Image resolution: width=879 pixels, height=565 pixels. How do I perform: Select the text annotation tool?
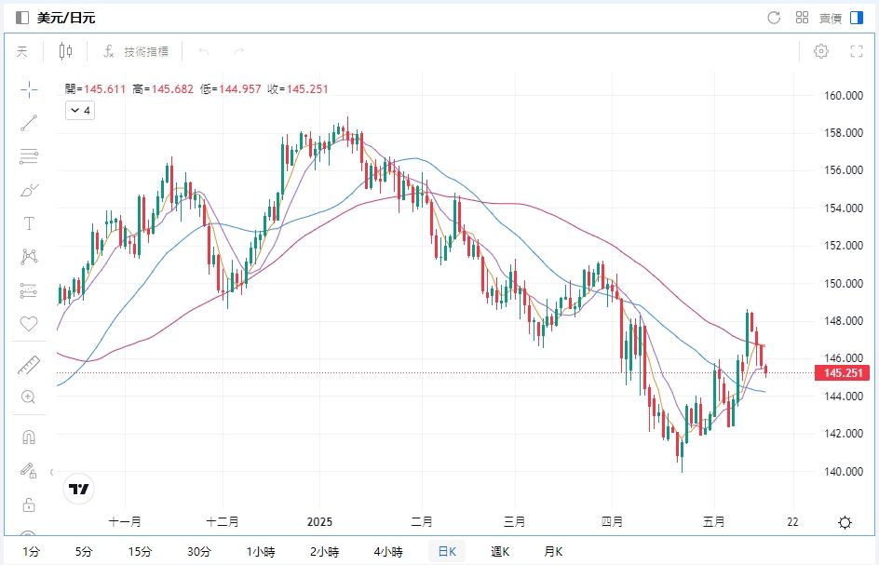point(29,223)
